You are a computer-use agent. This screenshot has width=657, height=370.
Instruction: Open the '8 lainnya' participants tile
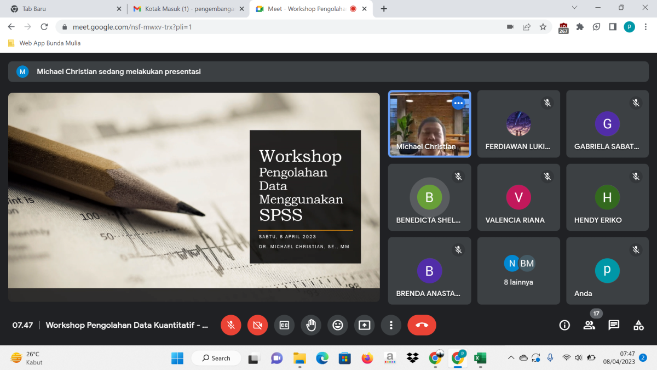pyautogui.click(x=518, y=271)
